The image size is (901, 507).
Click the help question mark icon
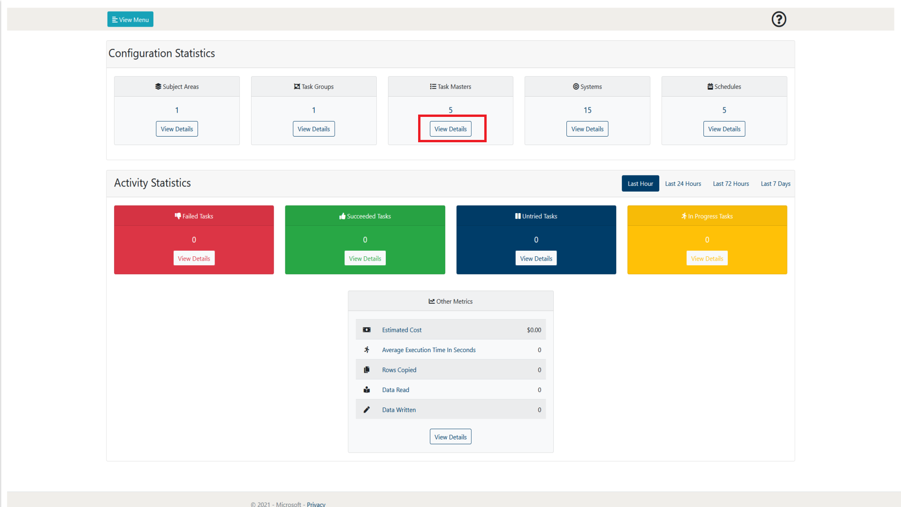click(779, 19)
